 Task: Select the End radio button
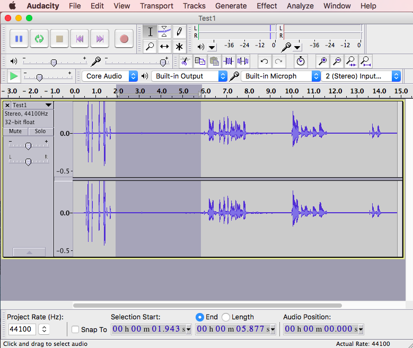click(x=200, y=317)
